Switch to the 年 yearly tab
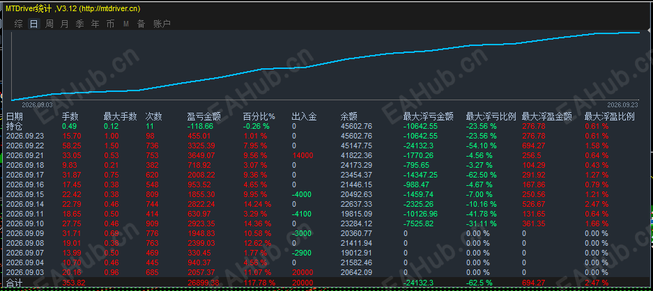 (x=95, y=24)
